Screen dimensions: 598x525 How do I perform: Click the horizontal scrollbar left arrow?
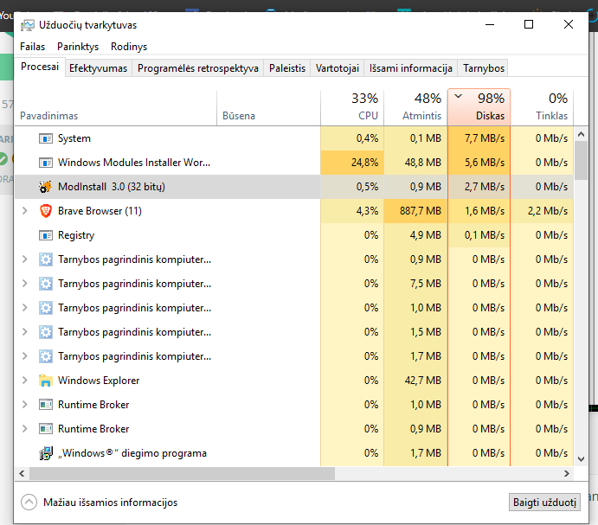pos(22,473)
